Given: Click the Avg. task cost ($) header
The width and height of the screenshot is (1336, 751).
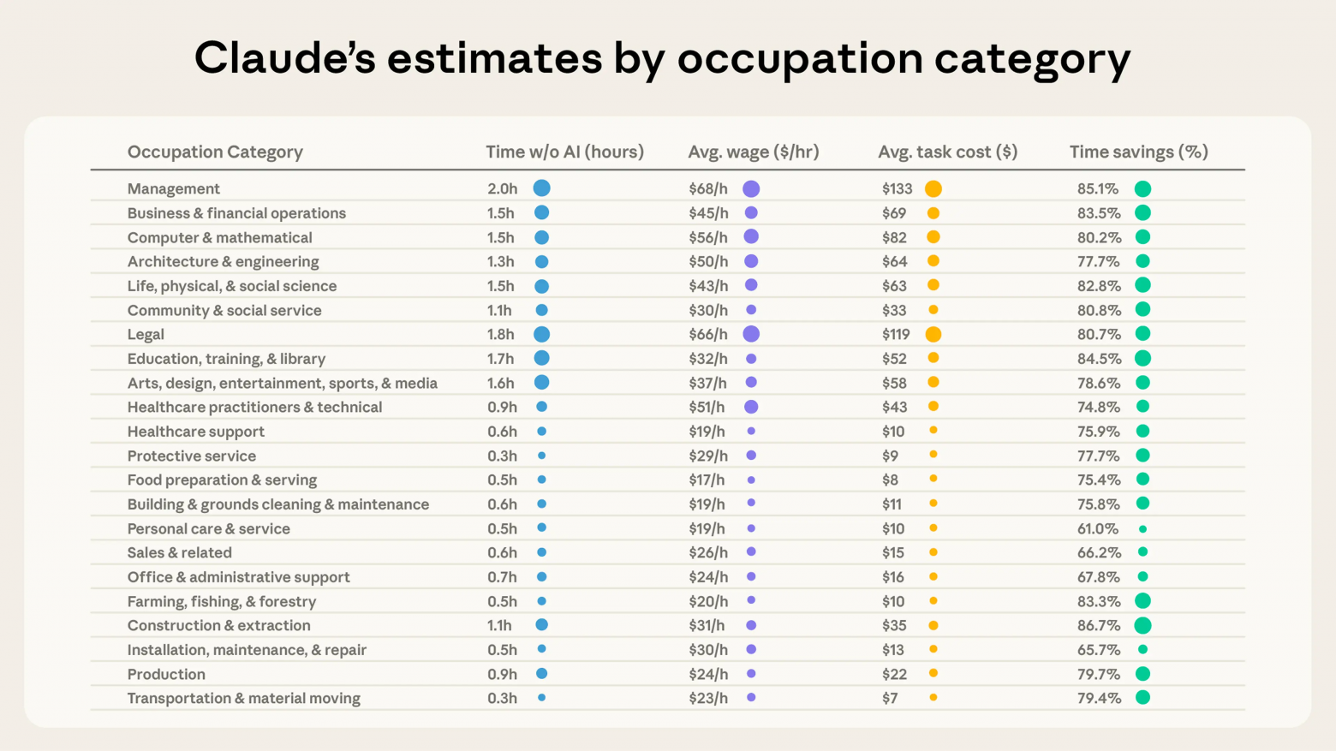Looking at the screenshot, I should tap(947, 152).
